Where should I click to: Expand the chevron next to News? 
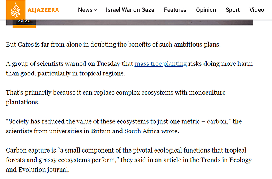coord(95,10)
